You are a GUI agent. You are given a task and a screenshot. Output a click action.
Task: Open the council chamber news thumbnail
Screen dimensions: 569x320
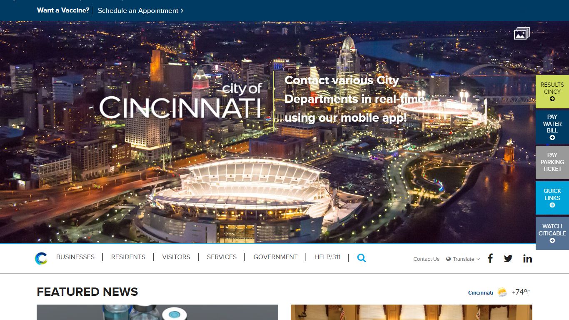[x=412, y=312]
